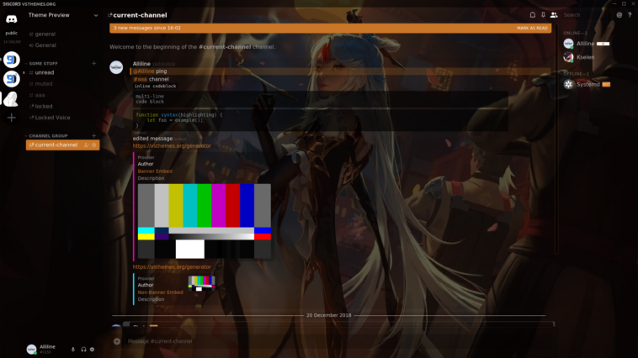Click the attach file plus button

(119, 341)
